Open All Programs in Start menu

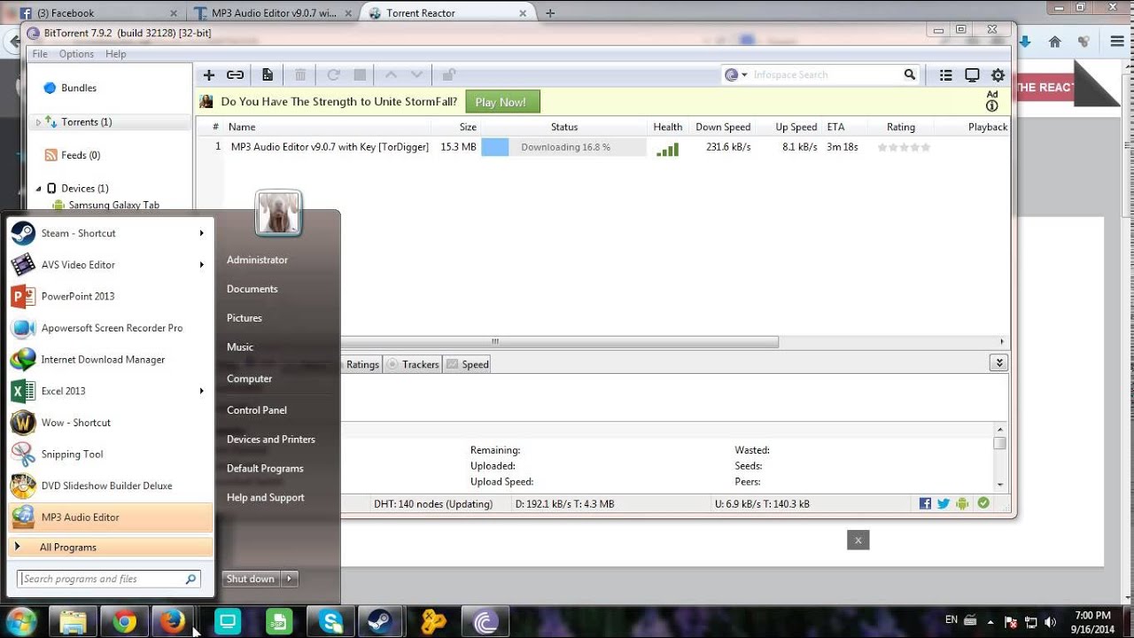click(111, 547)
